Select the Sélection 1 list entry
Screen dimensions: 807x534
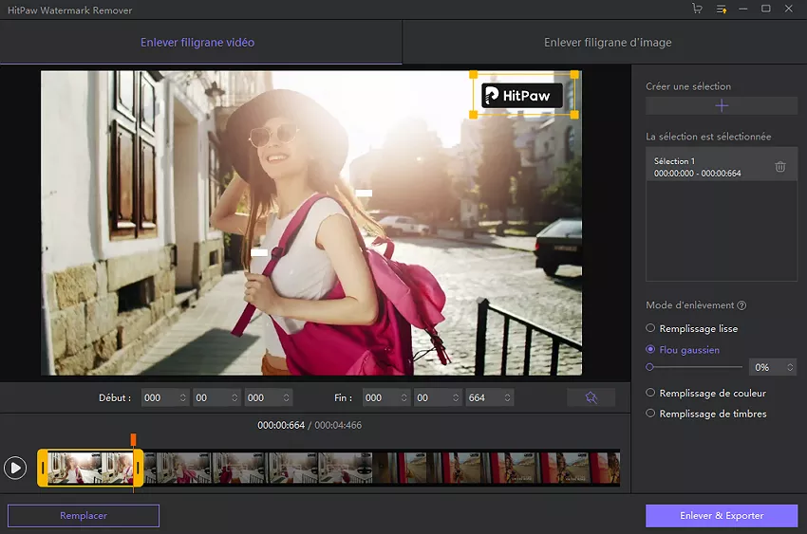[721, 164]
